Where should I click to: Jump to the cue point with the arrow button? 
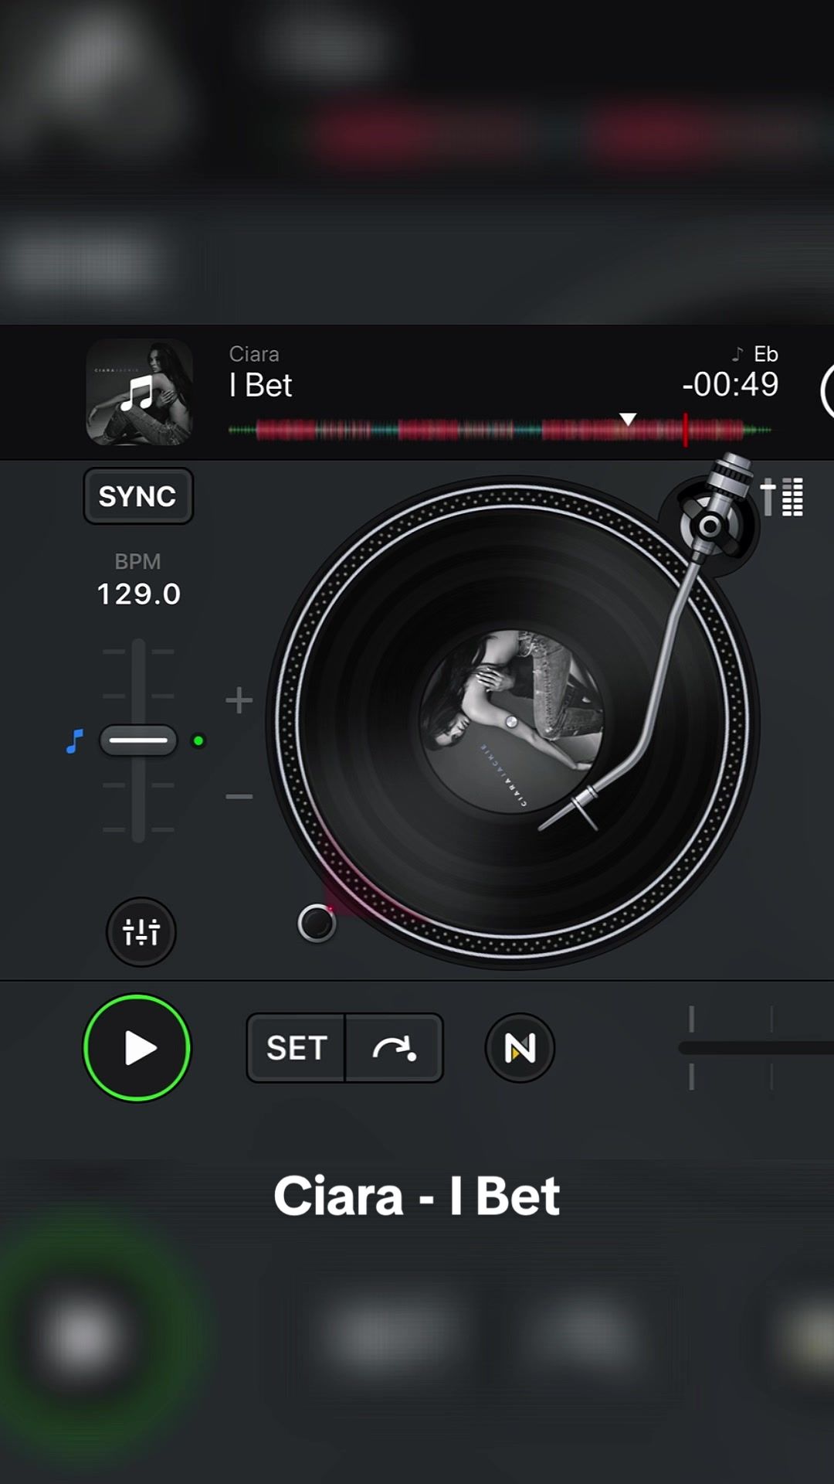tap(395, 1048)
